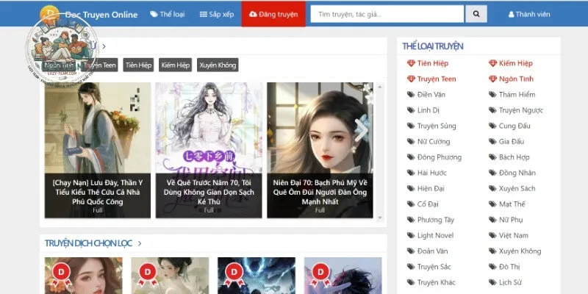Open the Đô Thị category
588x294 pixels.
pyautogui.click(x=509, y=267)
